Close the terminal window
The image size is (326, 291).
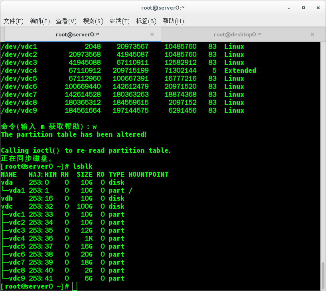coord(318,8)
